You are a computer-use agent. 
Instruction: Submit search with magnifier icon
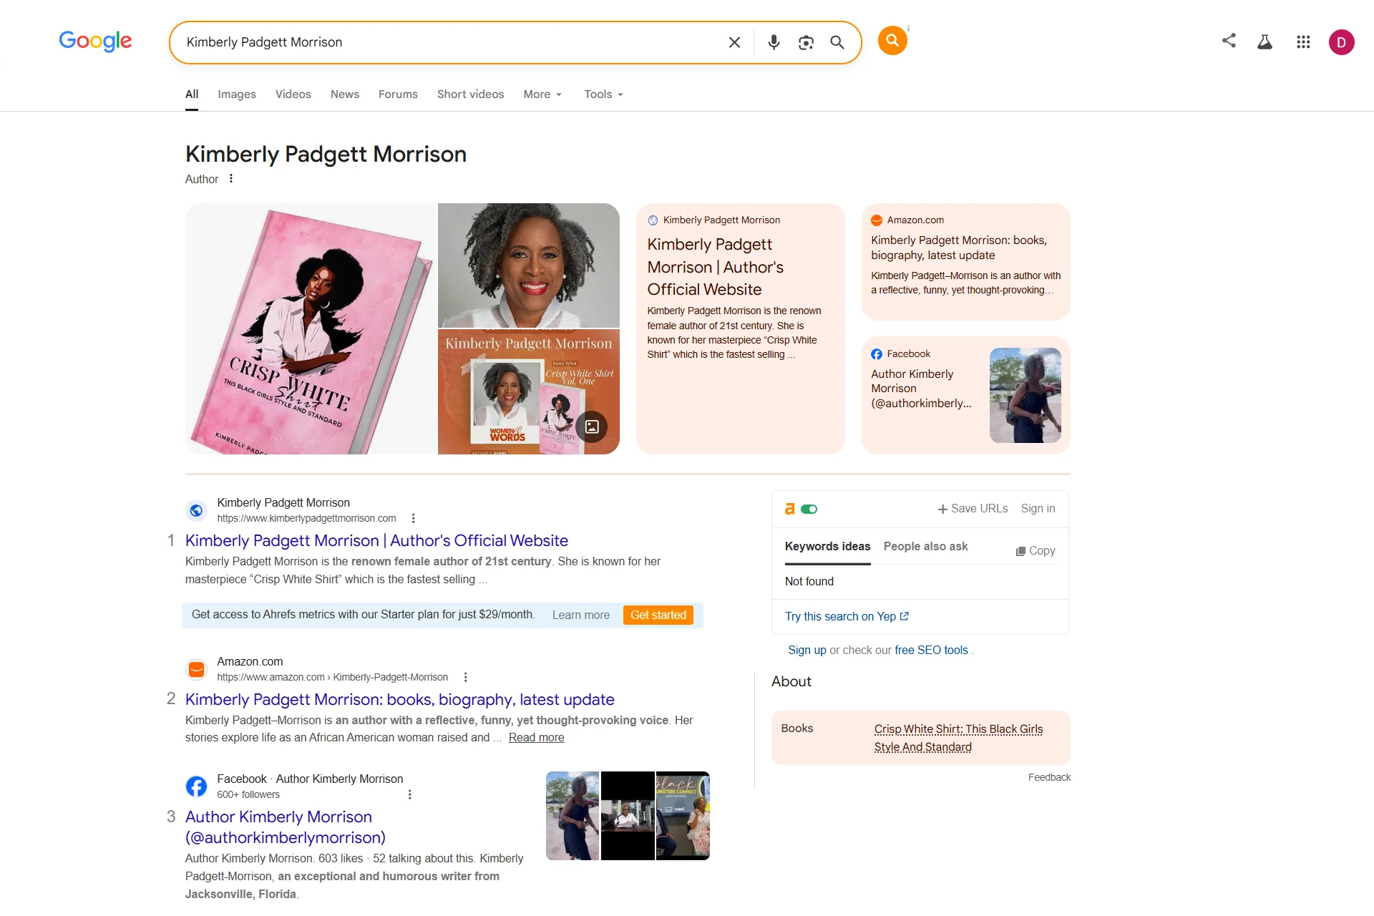[x=837, y=42]
